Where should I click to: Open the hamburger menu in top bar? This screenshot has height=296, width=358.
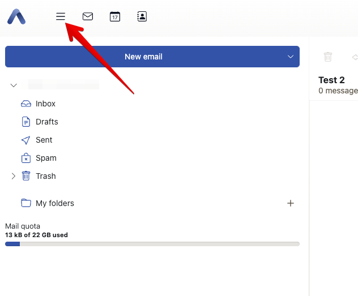click(x=61, y=16)
